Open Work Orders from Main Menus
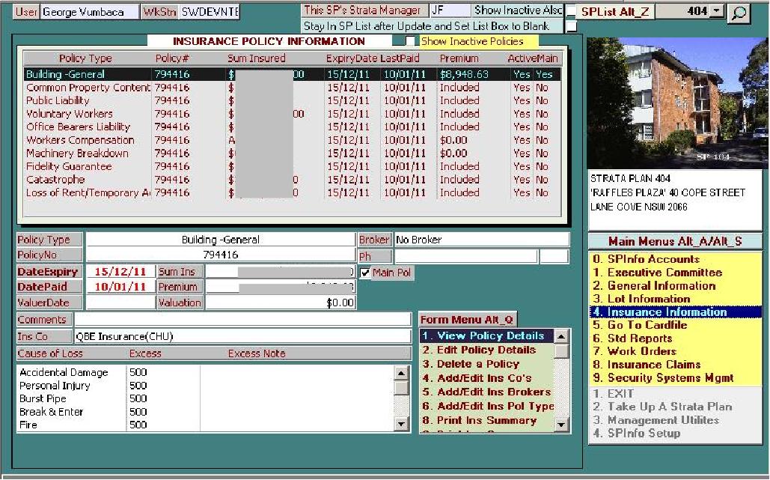This screenshot has width=770, height=480. click(x=641, y=351)
